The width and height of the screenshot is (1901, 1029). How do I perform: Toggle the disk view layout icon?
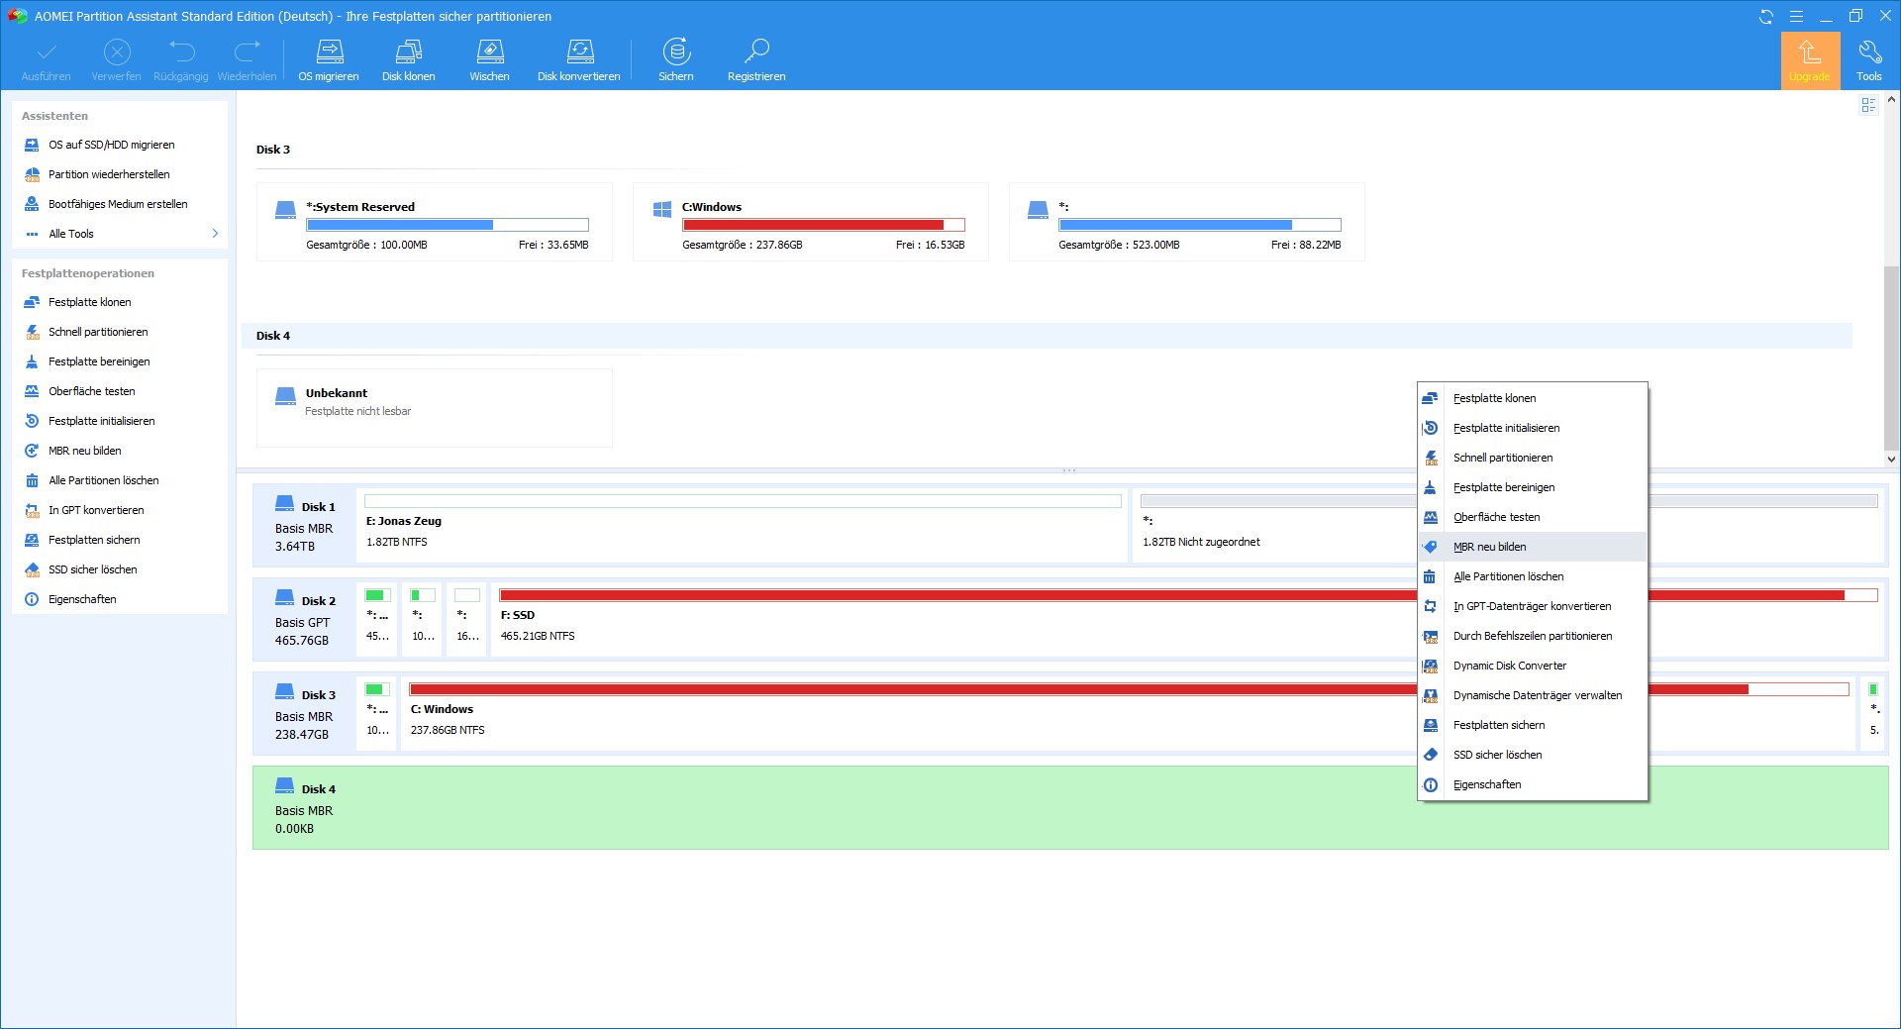click(1868, 105)
